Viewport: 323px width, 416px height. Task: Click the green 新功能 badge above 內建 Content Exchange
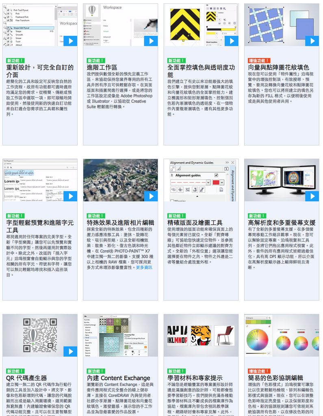point(96,371)
